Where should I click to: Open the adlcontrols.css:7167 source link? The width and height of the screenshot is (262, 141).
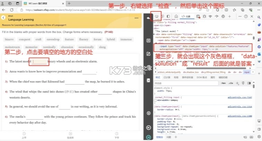click(x=240, y=97)
